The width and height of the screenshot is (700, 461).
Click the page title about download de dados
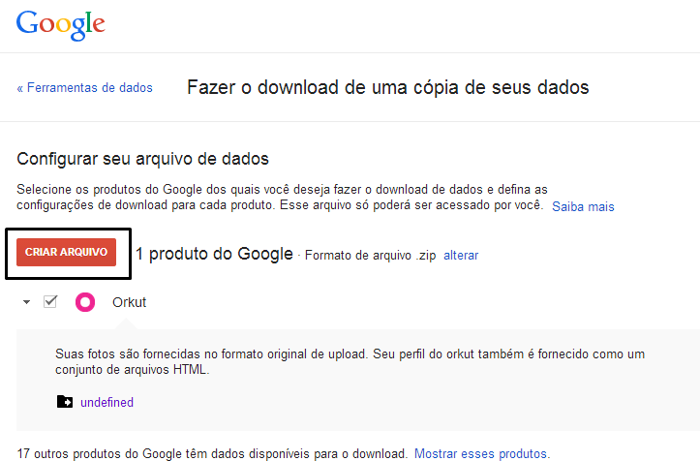[x=388, y=87]
